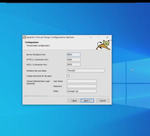Screen dimensions: 150x136
Task: Proceed with the Next button
Action: pos(87,101)
